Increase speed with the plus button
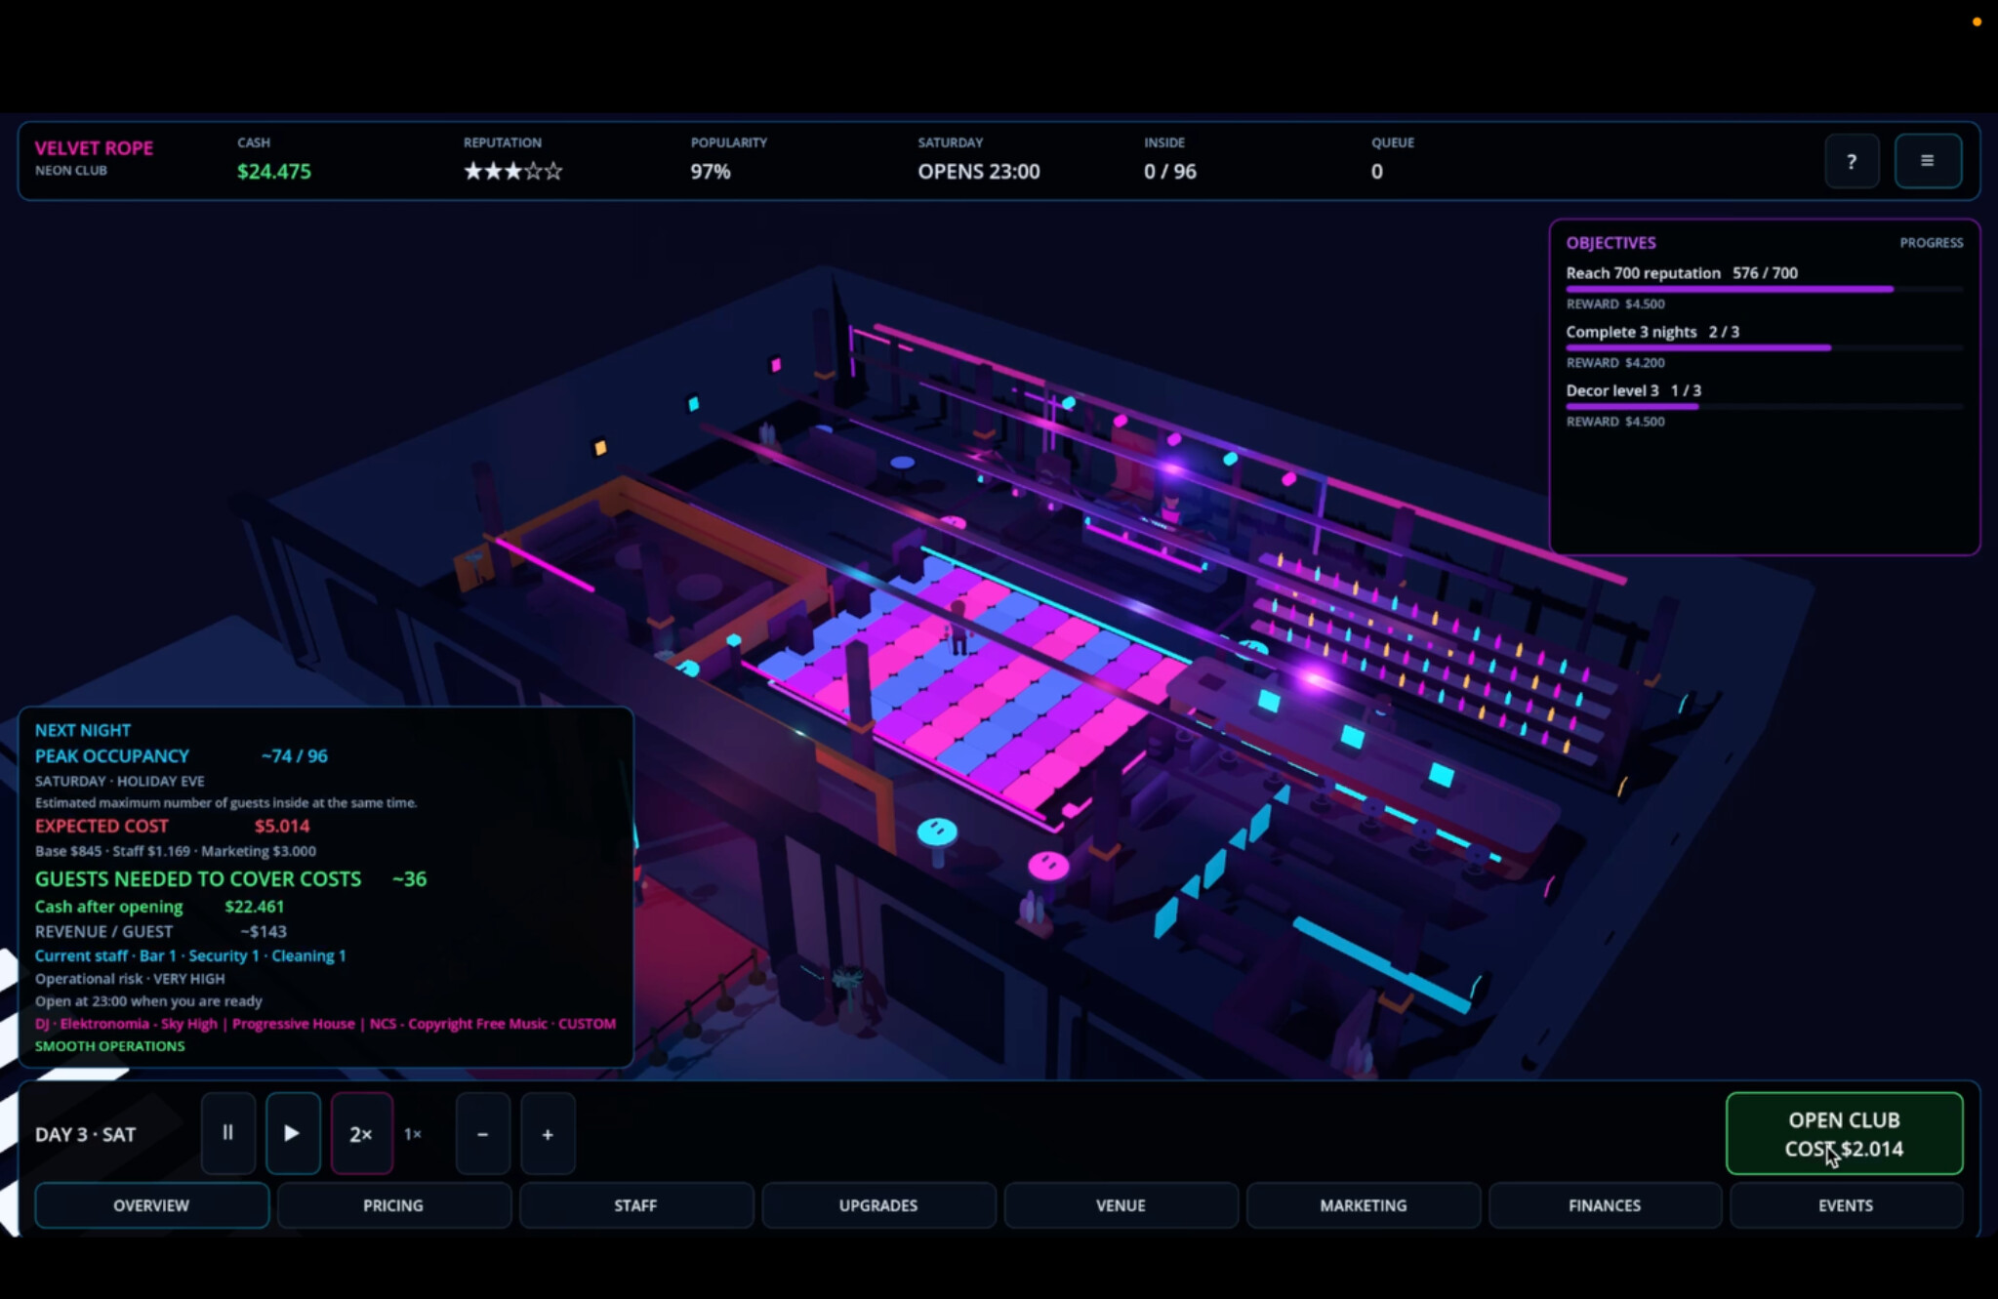 tap(548, 1134)
